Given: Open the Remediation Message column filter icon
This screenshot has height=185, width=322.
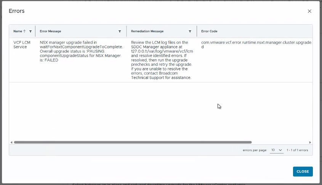Looking at the screenshot, I should tap(190, 31).
